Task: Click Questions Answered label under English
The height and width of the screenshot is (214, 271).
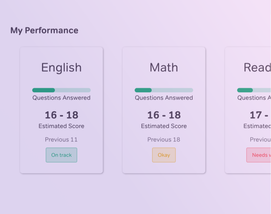Action: 61,98
